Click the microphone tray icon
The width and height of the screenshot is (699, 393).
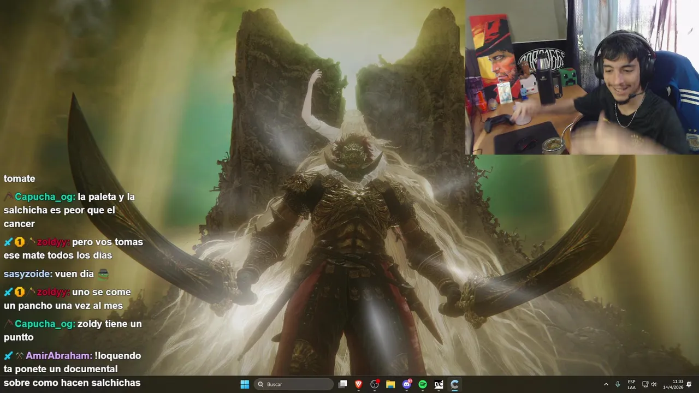[618, 384]
